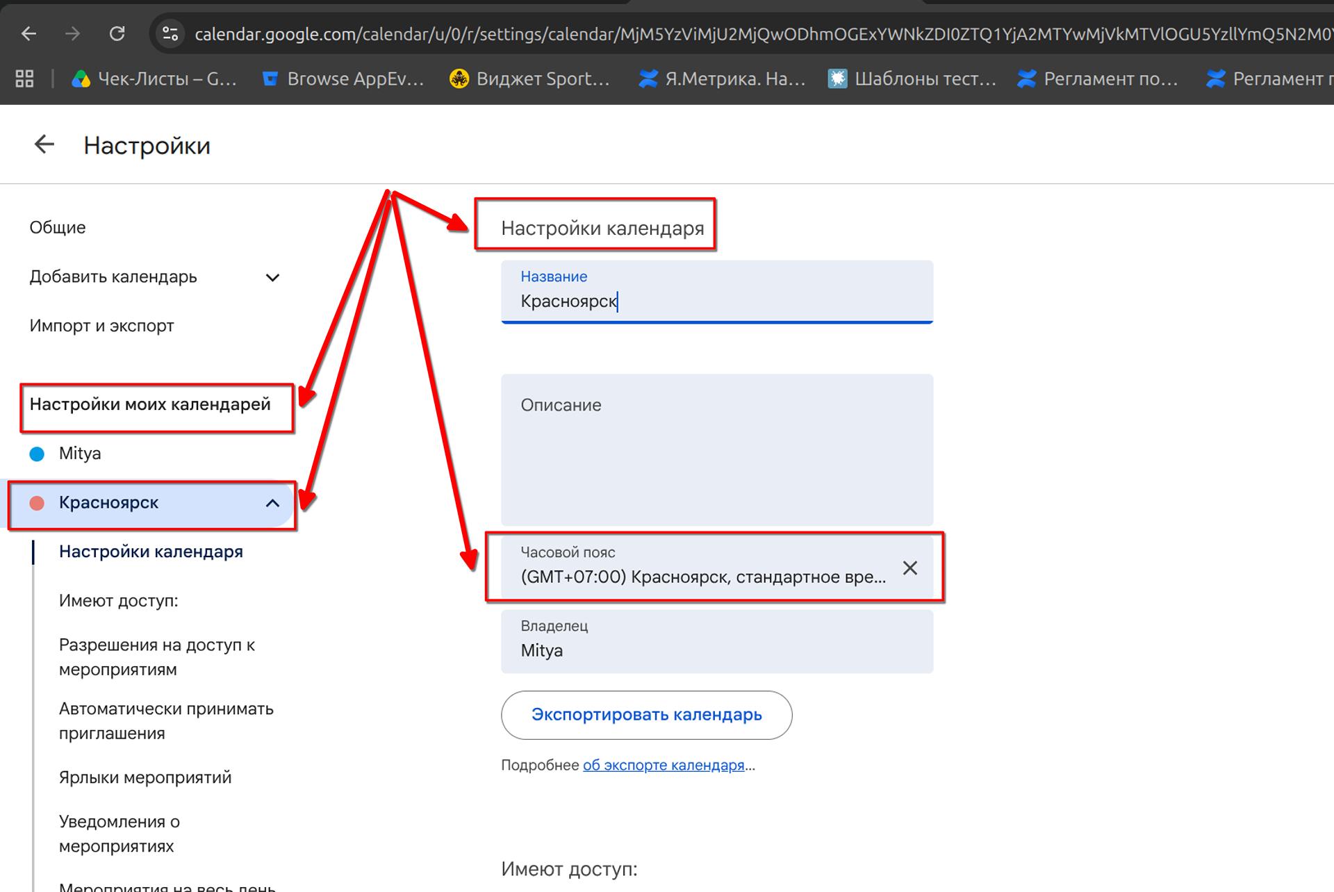Open Автоматически принимать приглашения subsection
This screenshot has width=1334, height=892.
click(166, 721)
